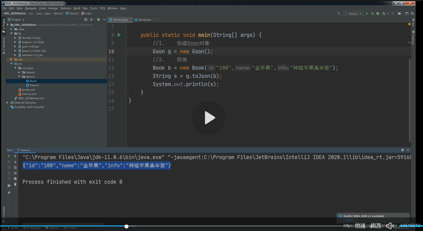This screenshot has height=231, width=423.
Task: Click the video volume speaker icon
Action: (x=390, y=226)
